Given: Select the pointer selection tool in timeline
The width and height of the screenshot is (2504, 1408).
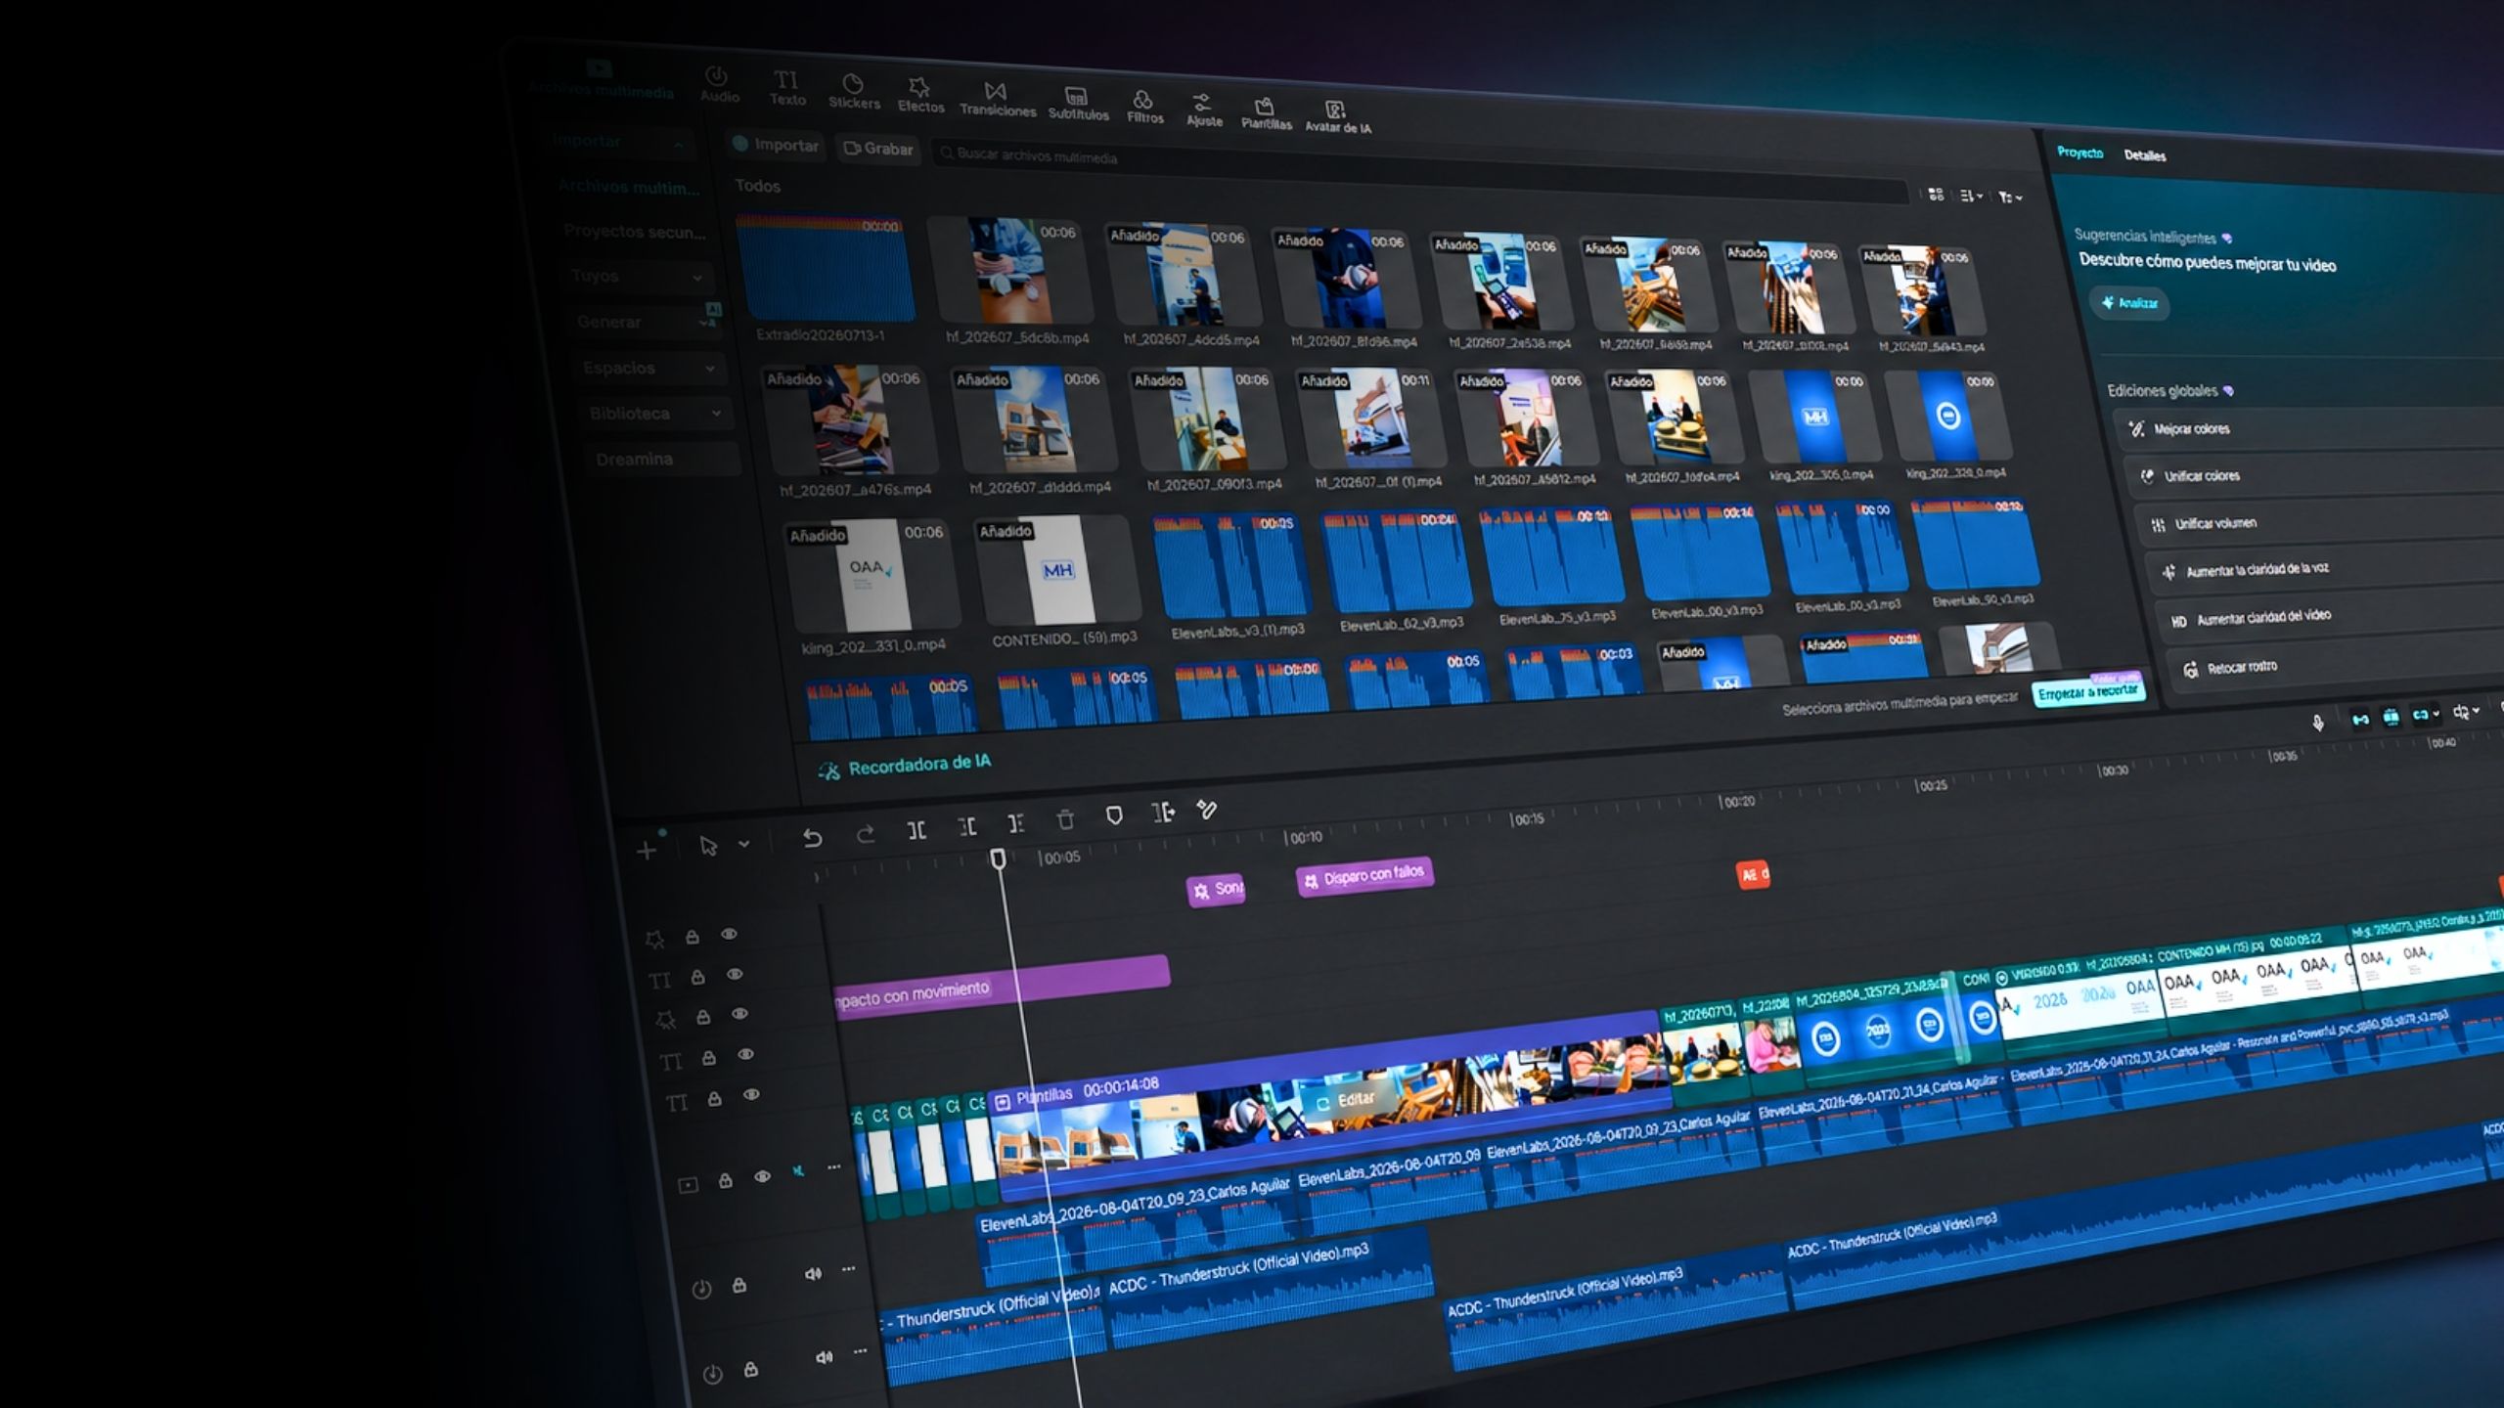Looking at the screenshot, I should (708, 846).
